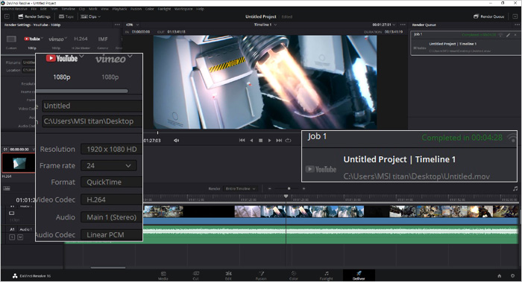Image resolution: width=522 pixels, height=282 pixels.
Task: Click the Render Queue toolbar button
Action: (488, 16)
